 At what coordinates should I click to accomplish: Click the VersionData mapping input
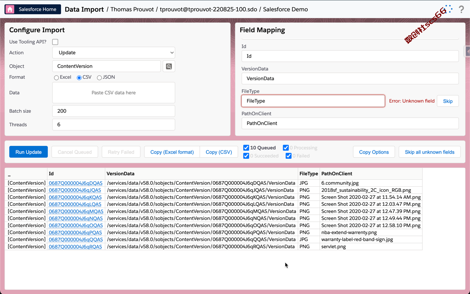click(350, 78)
